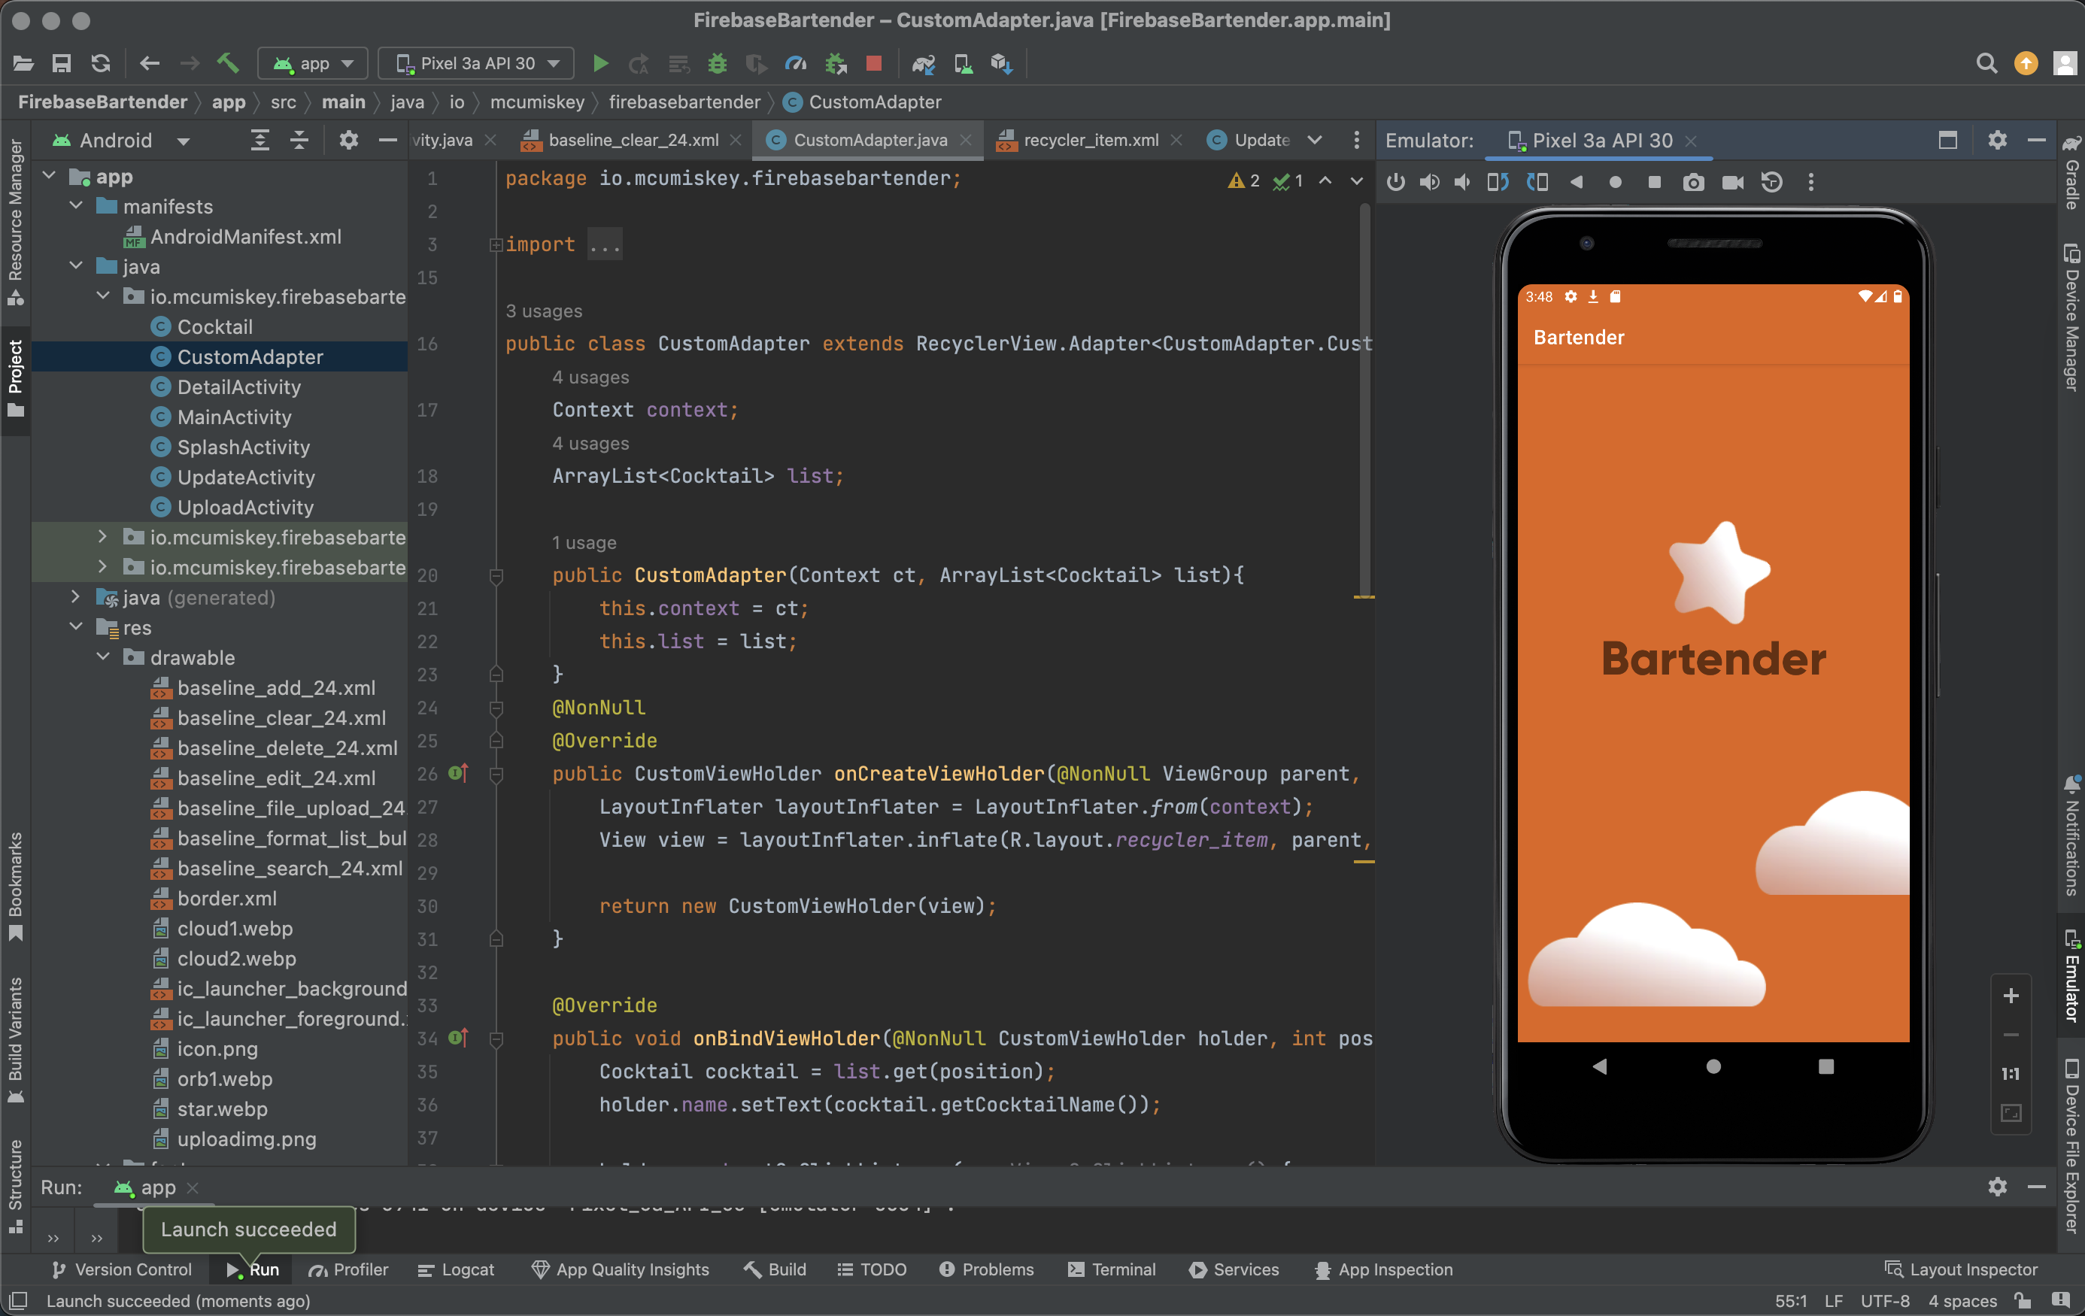This screenshot has width=2085, height=1316.
Task: Start emulator screen recording with the video icon
Action: [x=1732, y=183]
